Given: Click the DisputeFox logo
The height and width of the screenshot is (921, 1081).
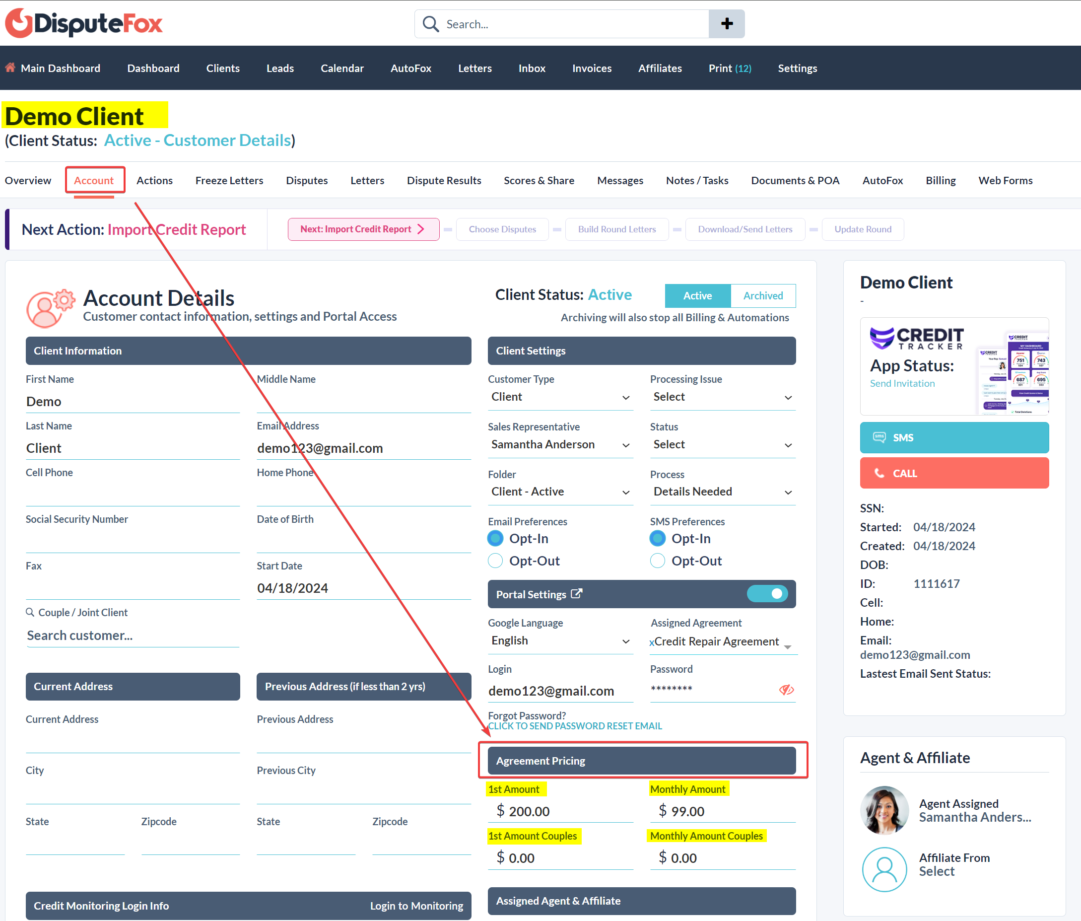Looking at the screenshot, I should (x=83, y=23).
